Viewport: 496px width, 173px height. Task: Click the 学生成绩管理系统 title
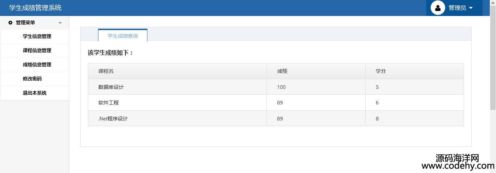click(35, 8)
